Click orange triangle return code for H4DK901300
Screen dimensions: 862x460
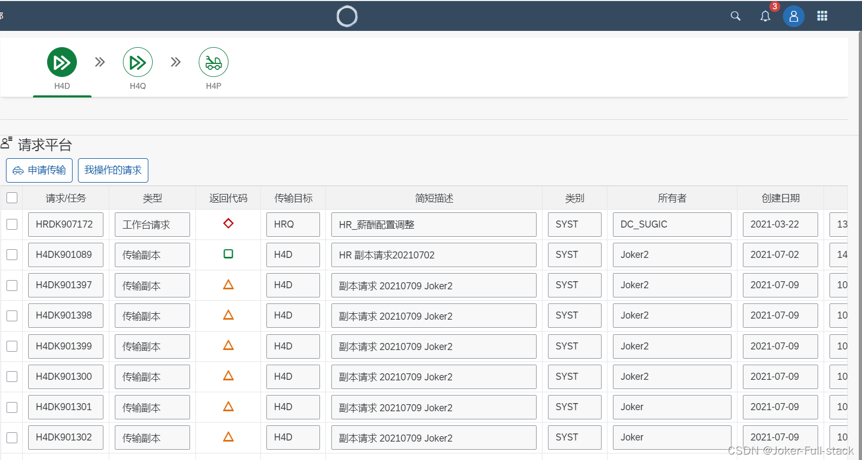pyautogui.click(x=228, y=375)
